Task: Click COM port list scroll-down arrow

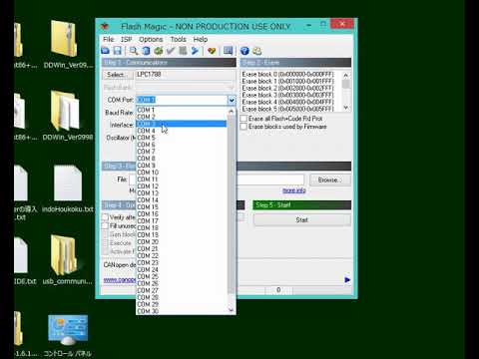Action: [232, 310]
